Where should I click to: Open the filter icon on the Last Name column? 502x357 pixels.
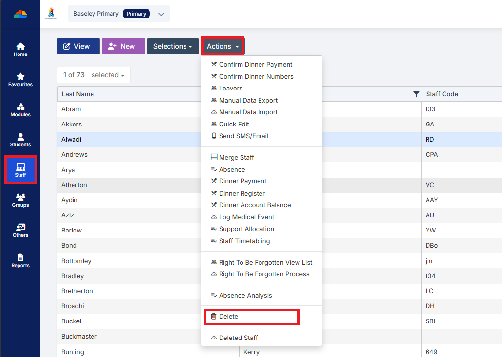point(415,94)
